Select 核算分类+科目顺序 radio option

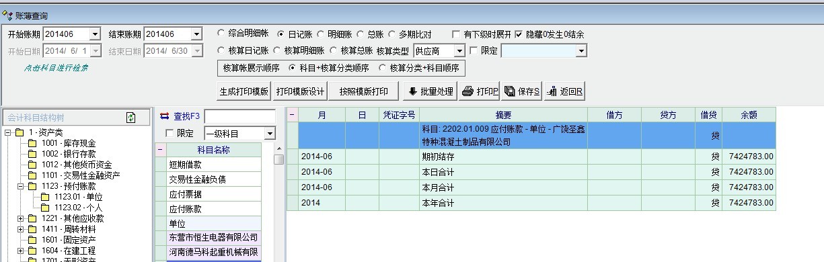383,68
